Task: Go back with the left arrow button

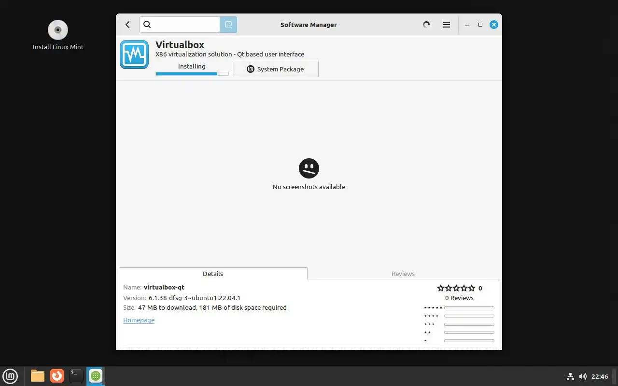Action: [x=127, y=25]
